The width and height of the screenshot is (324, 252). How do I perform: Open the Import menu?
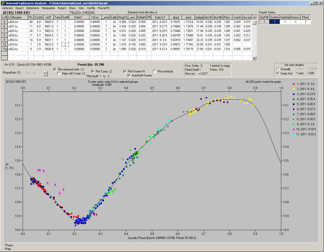tap(19, 8)
